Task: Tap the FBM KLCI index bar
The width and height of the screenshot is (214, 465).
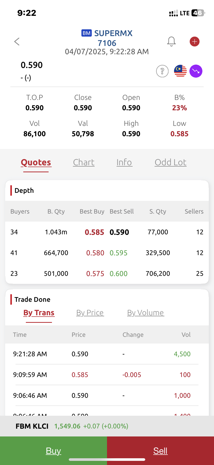Action: [x=107, y=426]
